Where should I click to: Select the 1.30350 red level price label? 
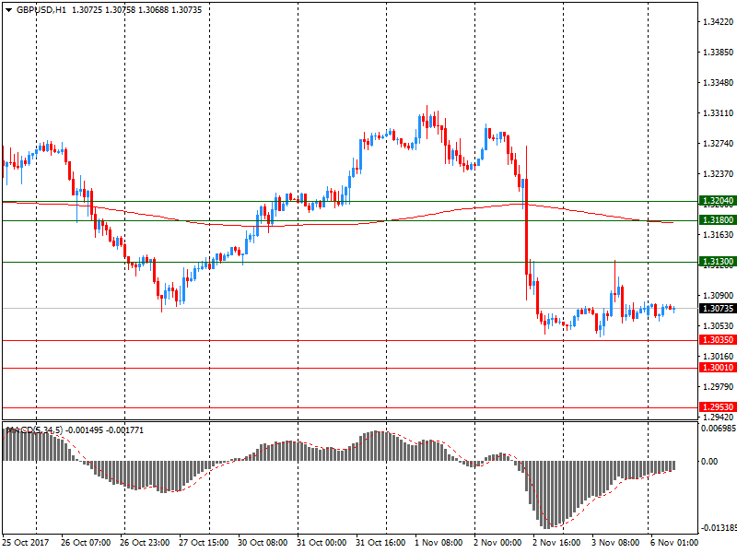(718, 339)
